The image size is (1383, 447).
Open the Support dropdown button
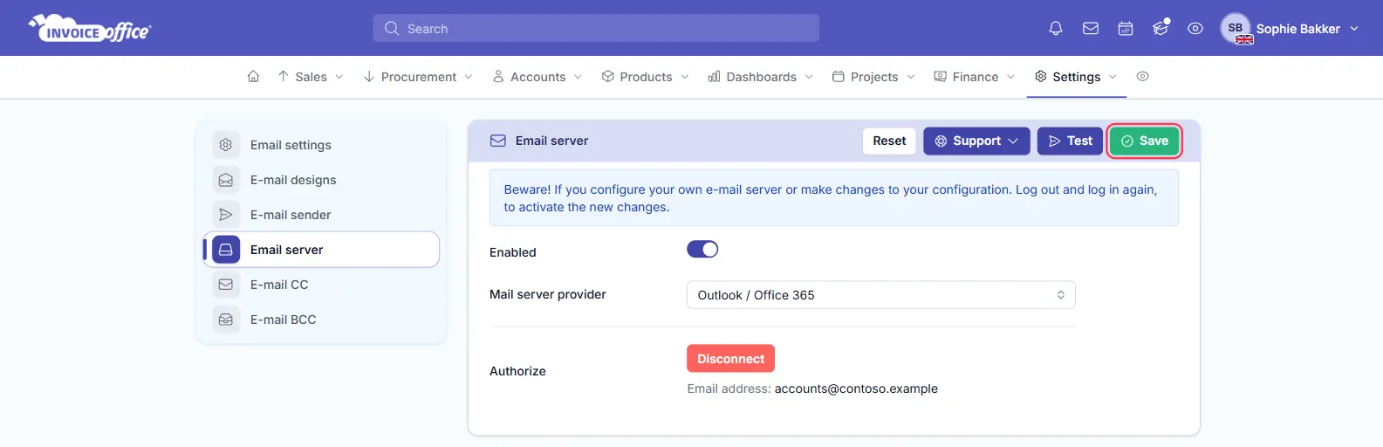pyautogui.click(x=976, y=141)
